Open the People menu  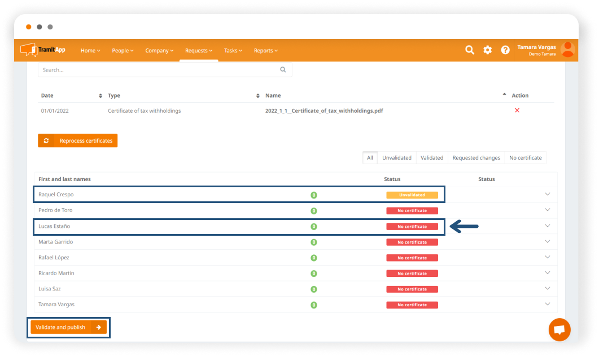122,50
